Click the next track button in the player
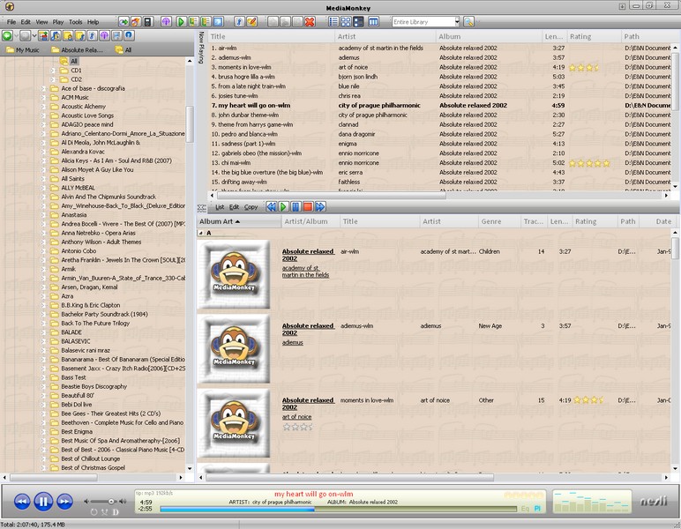This screenshot has height=529, width=681. pos(64,502)
